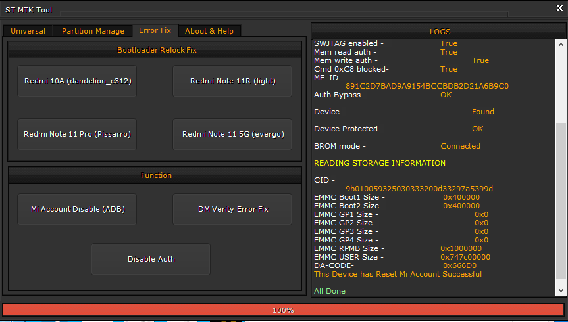Go to the About & Help tab
The image size is (568, 322).
tap(209, 31)
